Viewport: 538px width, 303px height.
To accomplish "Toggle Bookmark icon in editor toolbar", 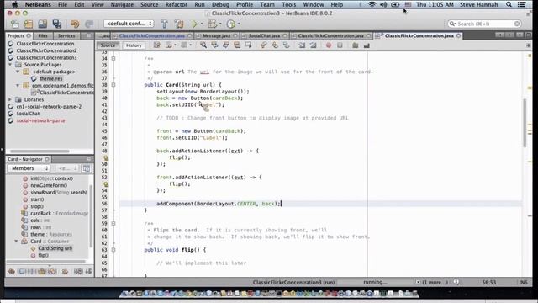I will tap(286, 45).
